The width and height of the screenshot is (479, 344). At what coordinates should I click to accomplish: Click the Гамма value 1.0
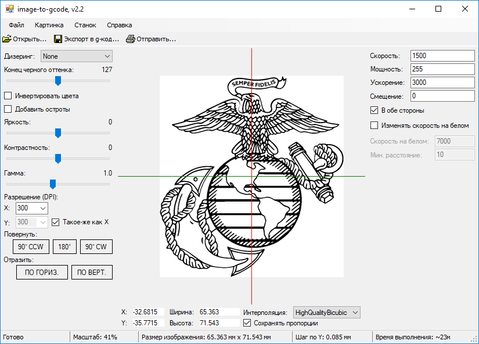click(108, 173)
